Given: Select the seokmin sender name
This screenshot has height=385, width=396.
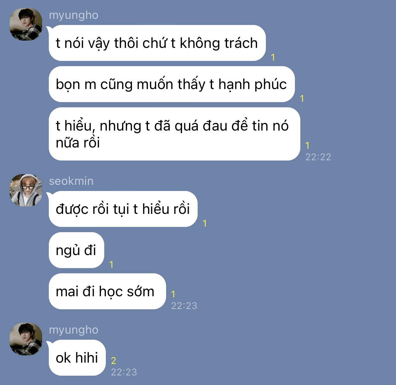Looking at the screenshot, I should pos(71,181).
